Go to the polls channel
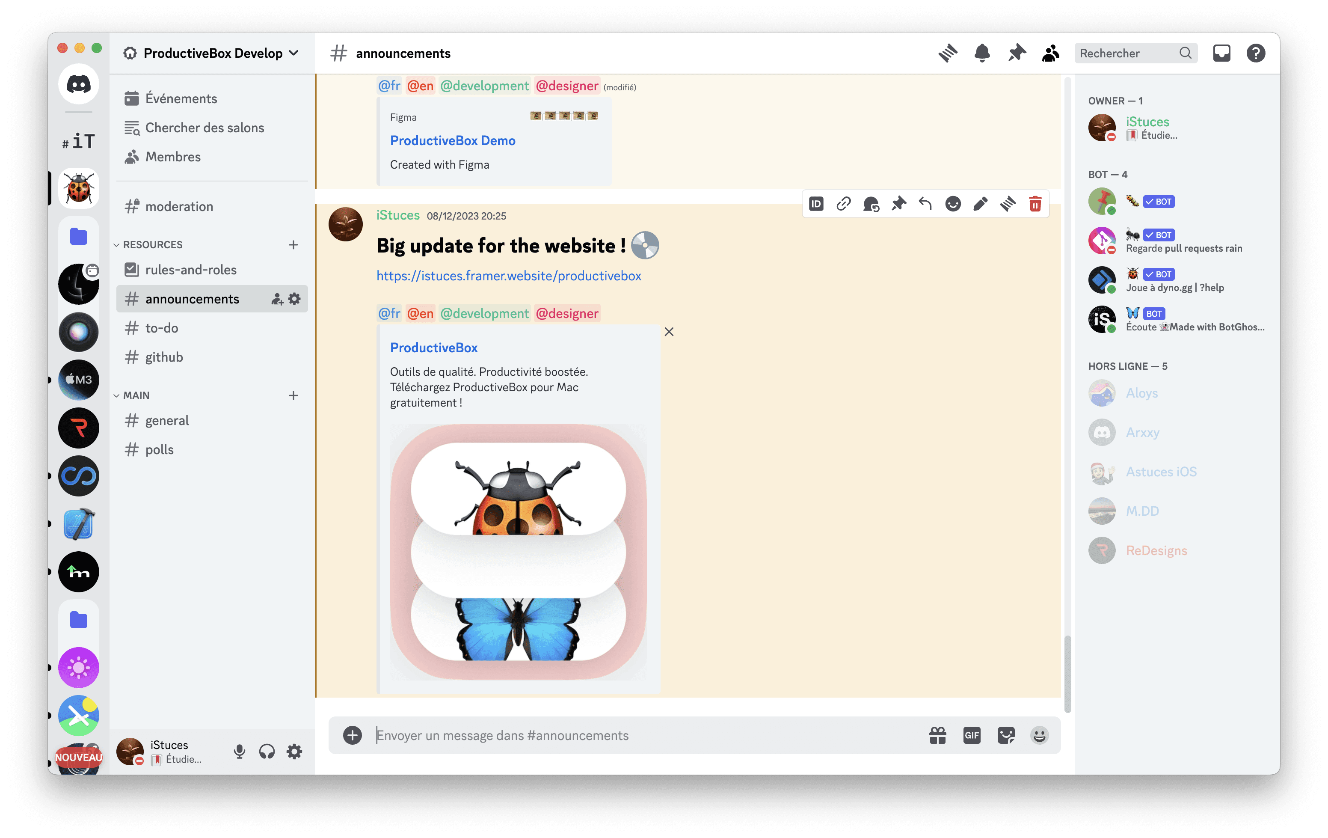This screenshot has height=838, width=1328. click(x=212, y=450)
